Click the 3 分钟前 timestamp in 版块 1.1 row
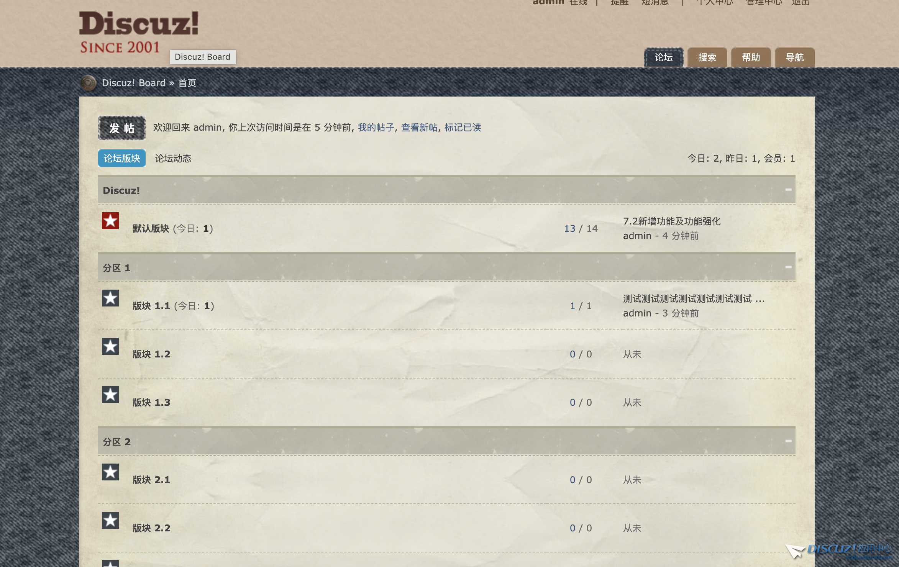899x567 pixels. point(680,313)
